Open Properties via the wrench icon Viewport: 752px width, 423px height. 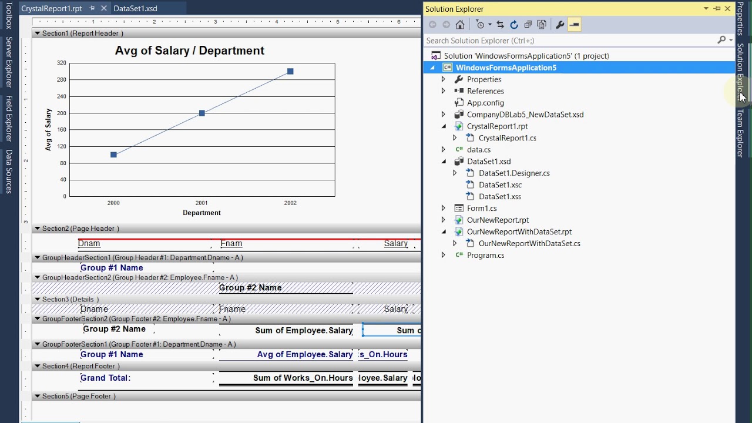coord(560,25)
